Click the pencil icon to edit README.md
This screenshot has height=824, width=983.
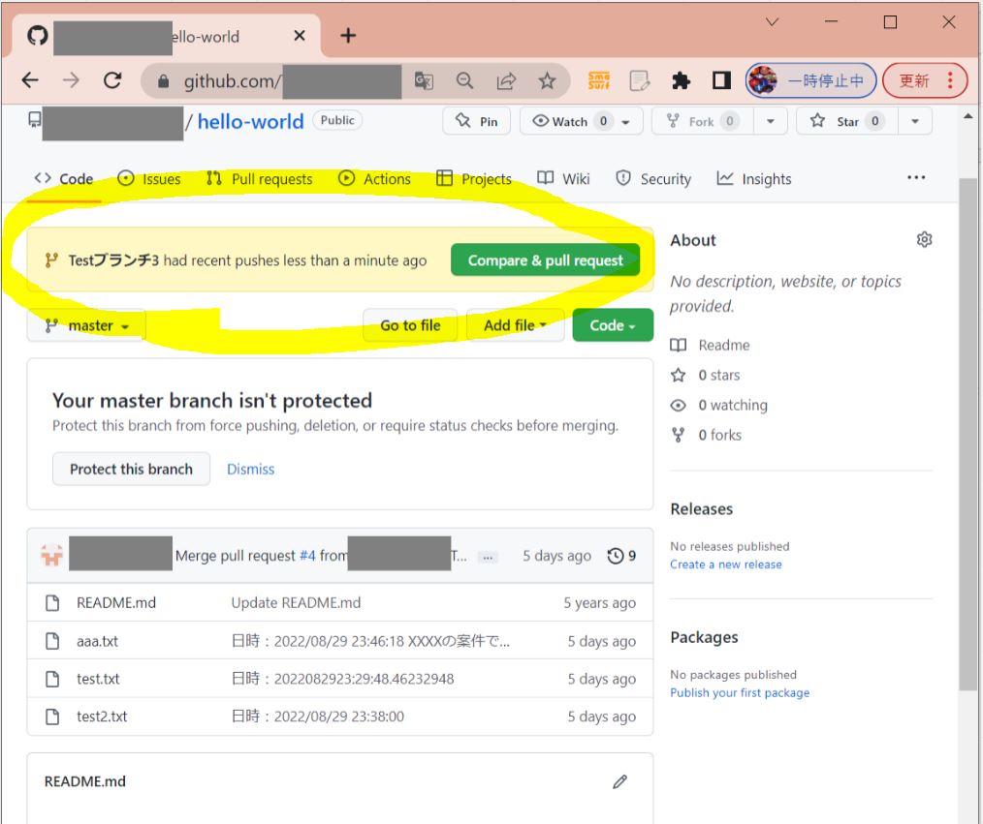(x=619, y=781)
